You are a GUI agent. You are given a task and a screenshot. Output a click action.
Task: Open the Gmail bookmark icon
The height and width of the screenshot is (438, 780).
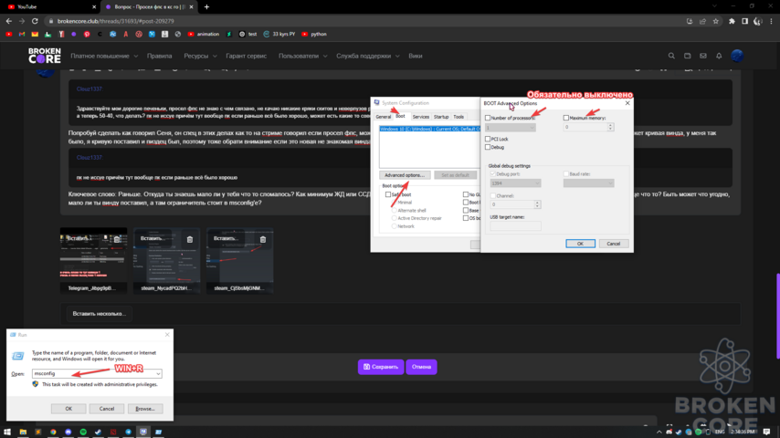pos(22,35)
